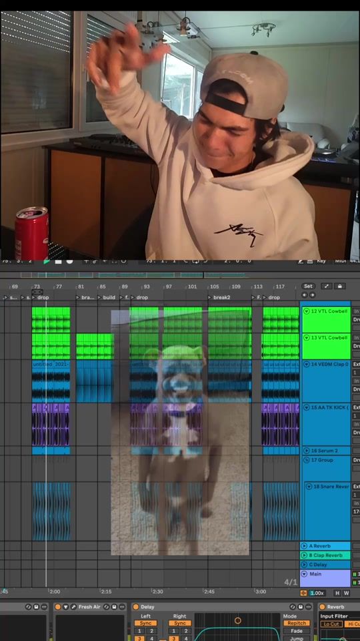The height and width of the screenshot is (641, 360).
Task: Open the Fresh Air device options menu
Action: tap(121, 607)
